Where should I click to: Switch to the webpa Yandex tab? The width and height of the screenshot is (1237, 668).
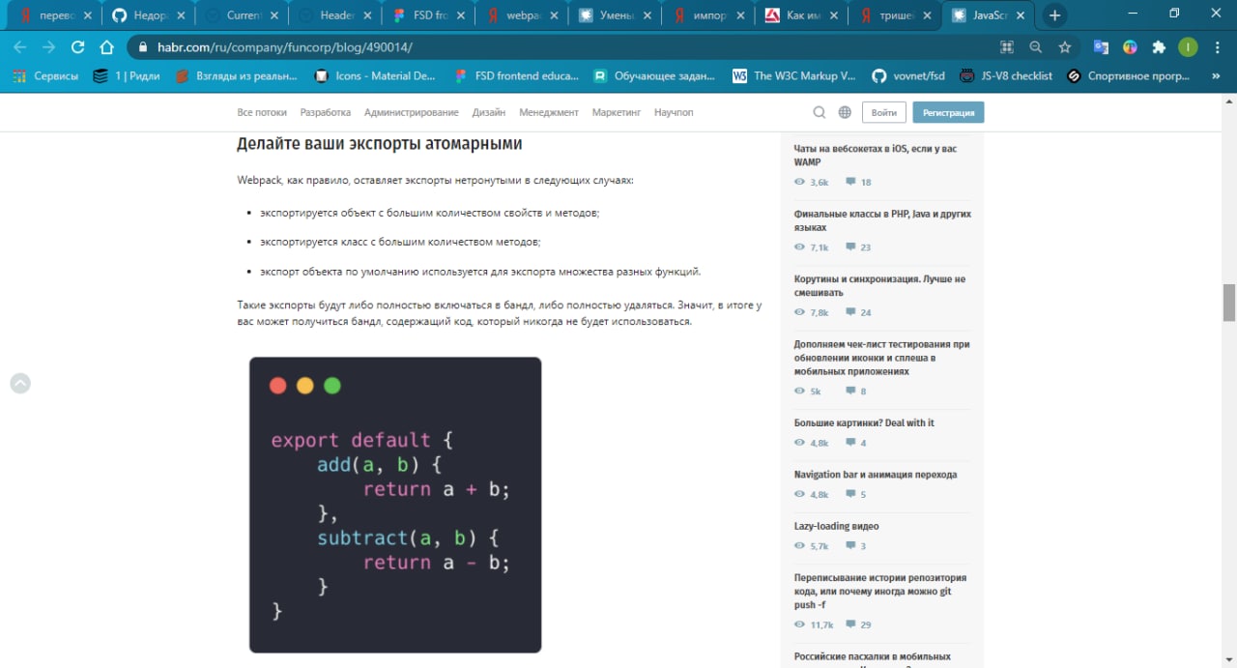523,15
